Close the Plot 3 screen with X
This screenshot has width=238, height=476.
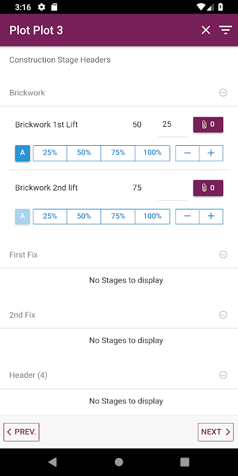(206, 30)
